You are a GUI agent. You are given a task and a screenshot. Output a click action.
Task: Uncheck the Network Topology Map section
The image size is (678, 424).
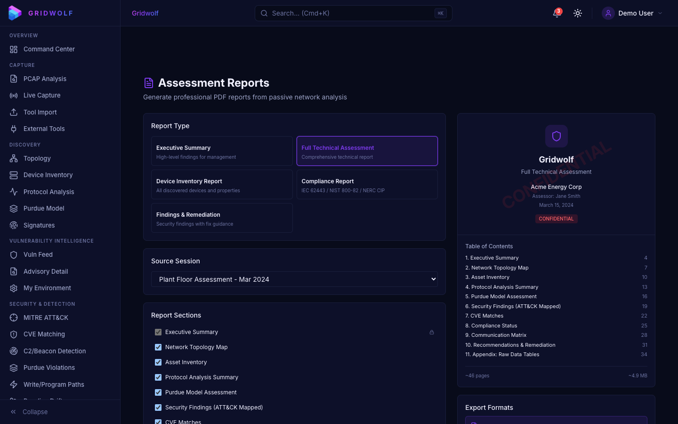point(158,347)
